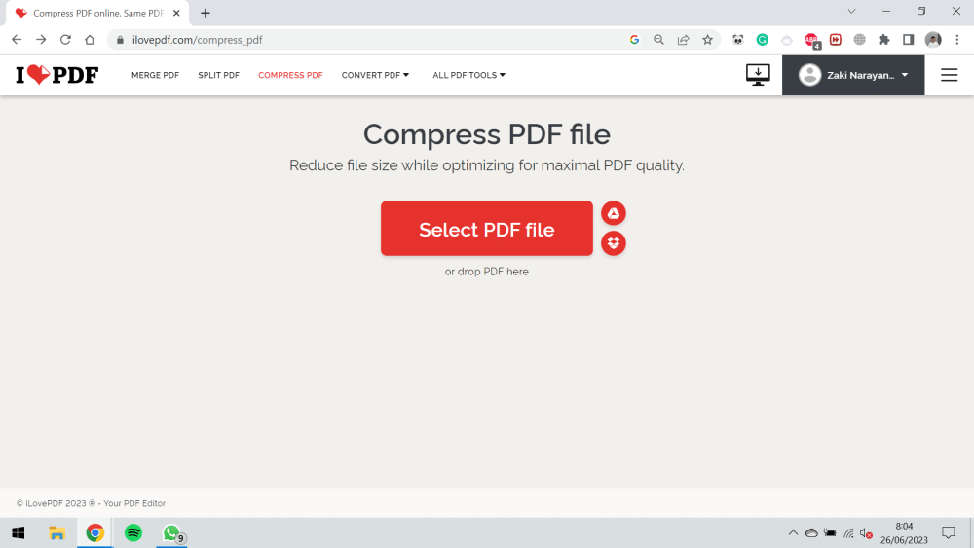The image size is (974, 548).
Task: Open the Wi-Fi network tray icon
Action: [848, 533]
